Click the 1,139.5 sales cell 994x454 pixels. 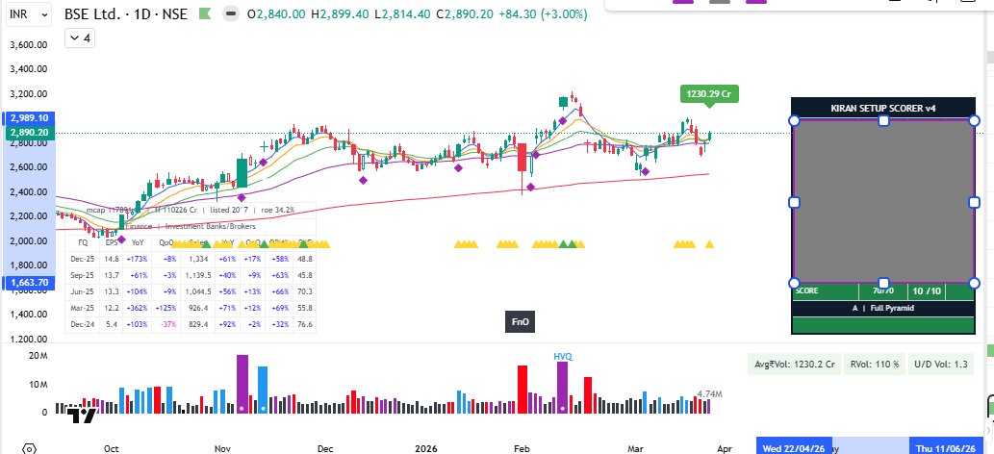[197, 275]
